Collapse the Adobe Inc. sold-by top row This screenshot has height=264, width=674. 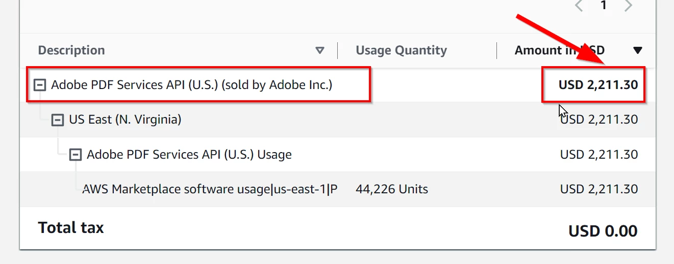[39, 85]
